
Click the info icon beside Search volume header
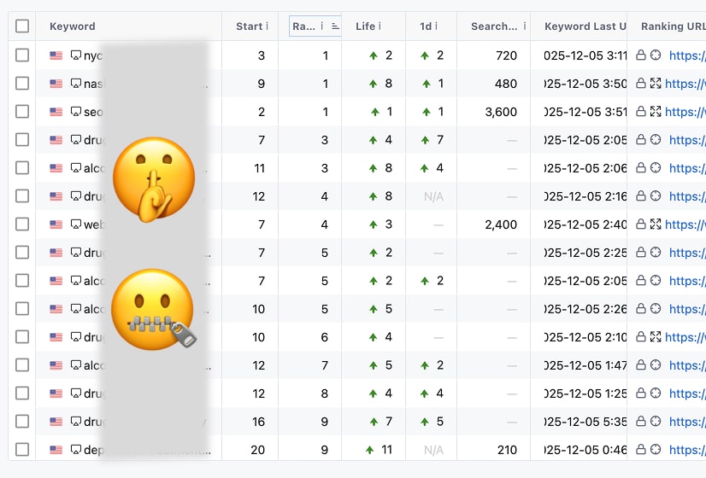click(524, 26)
